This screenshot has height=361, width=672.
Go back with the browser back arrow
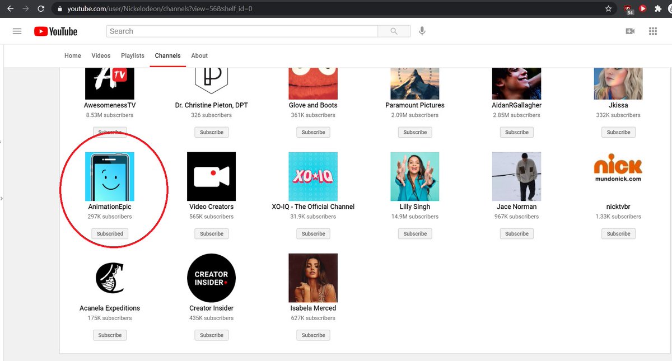click(x=10, y=9)
